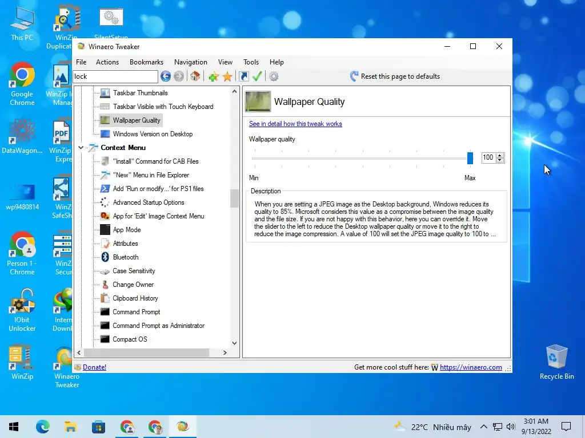Screen dimensions: 585x438
Task: Open the Tools menu
Action: [x=251, y=62]
